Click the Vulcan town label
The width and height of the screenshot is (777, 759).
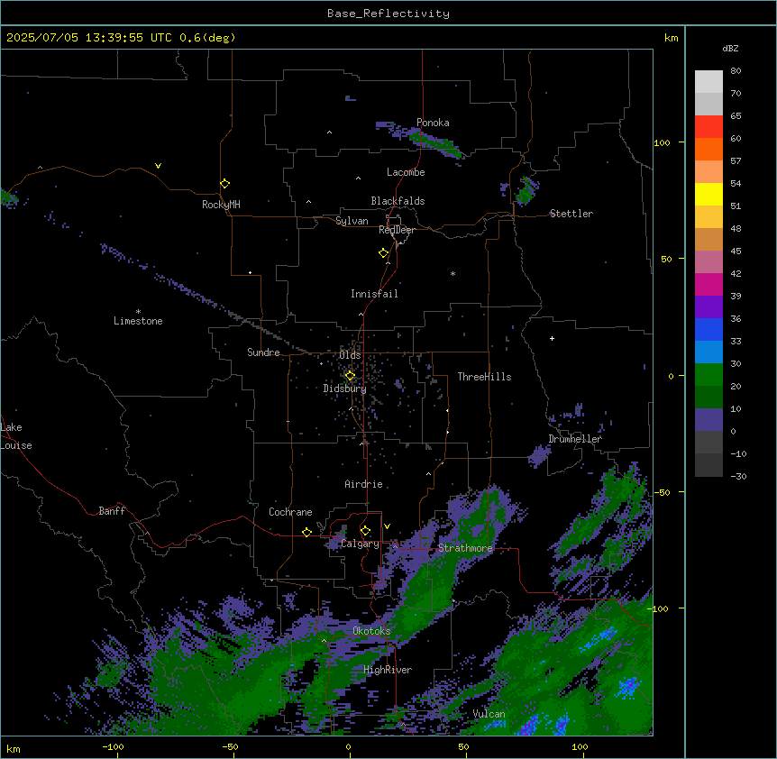click(489, 714)
